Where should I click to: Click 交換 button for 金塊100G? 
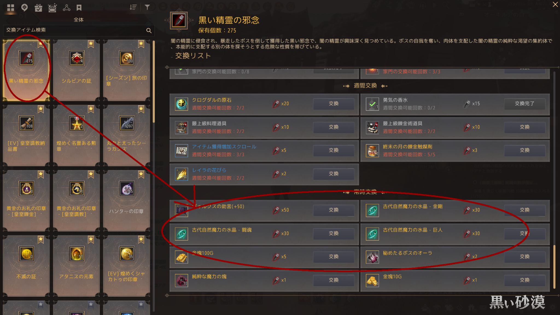(x=334, y=257)
